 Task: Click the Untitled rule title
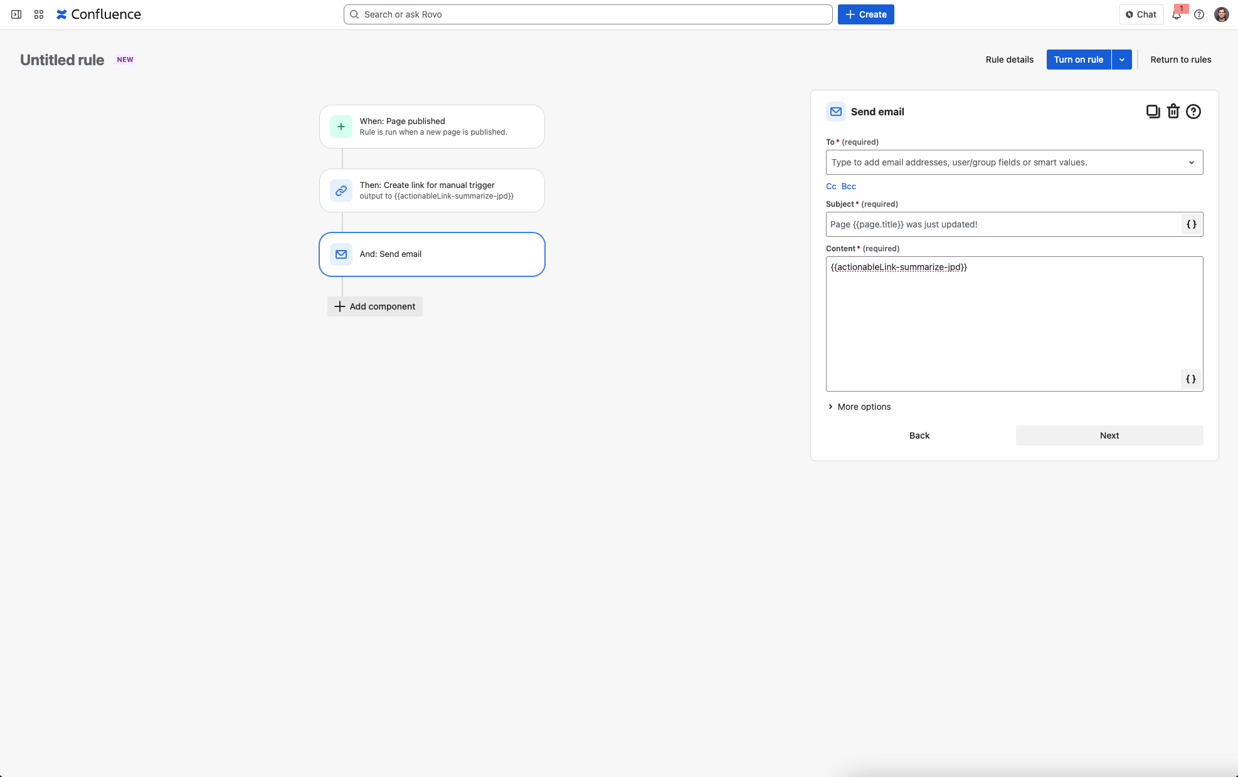point(62,60)
